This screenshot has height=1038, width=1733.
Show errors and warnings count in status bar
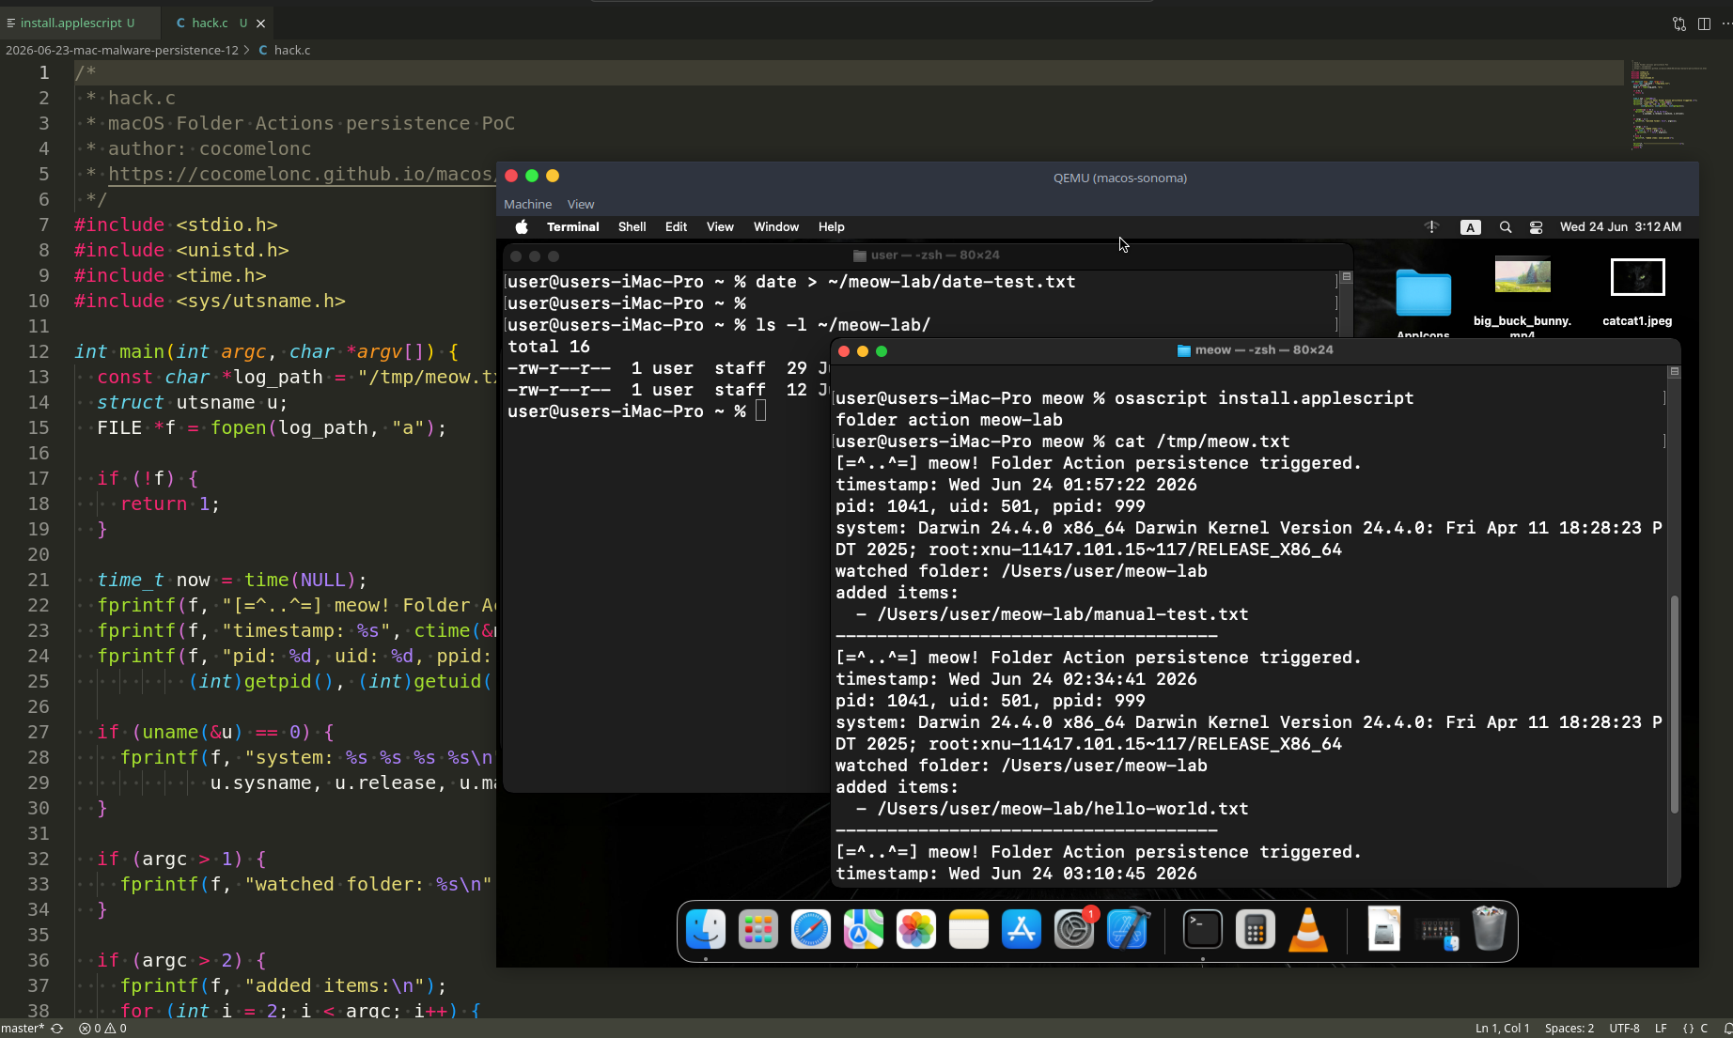pos(102,1029)
